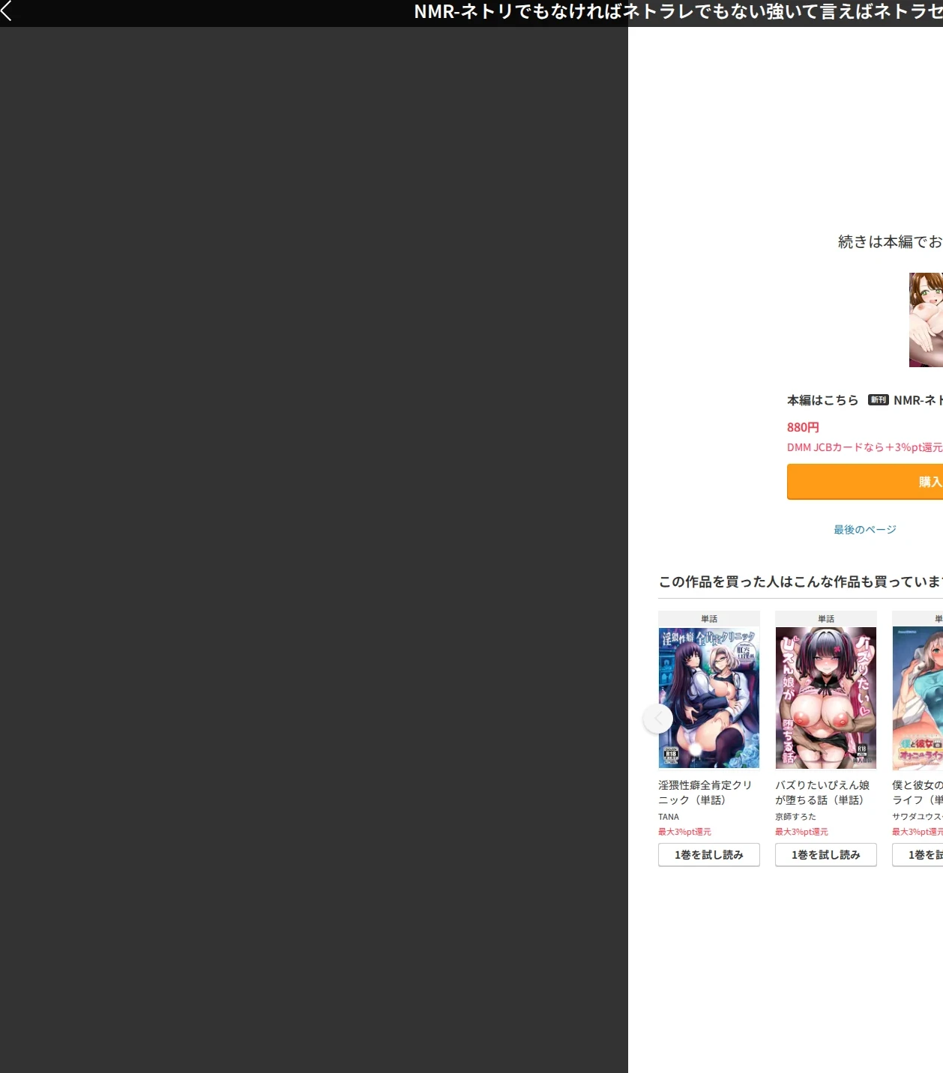This screenshot has height=1073, width=943.
Task: Click 1巻を試し読み under the サワダユウス work
Action: 918,855
